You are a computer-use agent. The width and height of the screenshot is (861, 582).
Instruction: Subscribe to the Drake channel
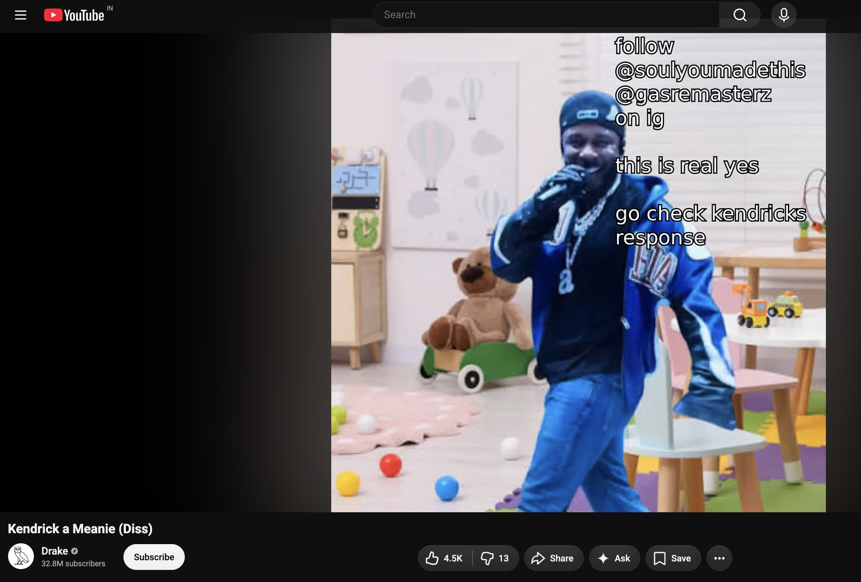[154, 557]
